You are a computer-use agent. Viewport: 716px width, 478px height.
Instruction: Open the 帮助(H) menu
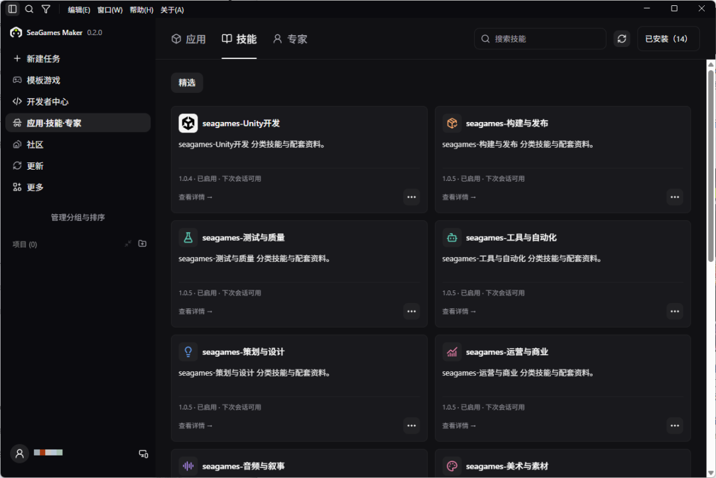(142, 9)
